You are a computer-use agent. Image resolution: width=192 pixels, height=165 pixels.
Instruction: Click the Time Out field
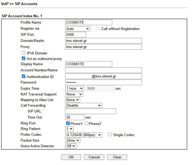tap(75, 117)
